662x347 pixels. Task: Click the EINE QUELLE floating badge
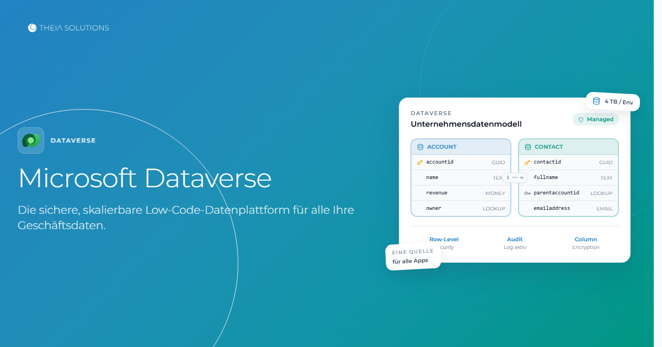413,257
